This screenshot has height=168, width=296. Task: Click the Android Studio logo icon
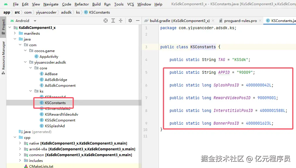pyautogui.click(x=6, y=4)
